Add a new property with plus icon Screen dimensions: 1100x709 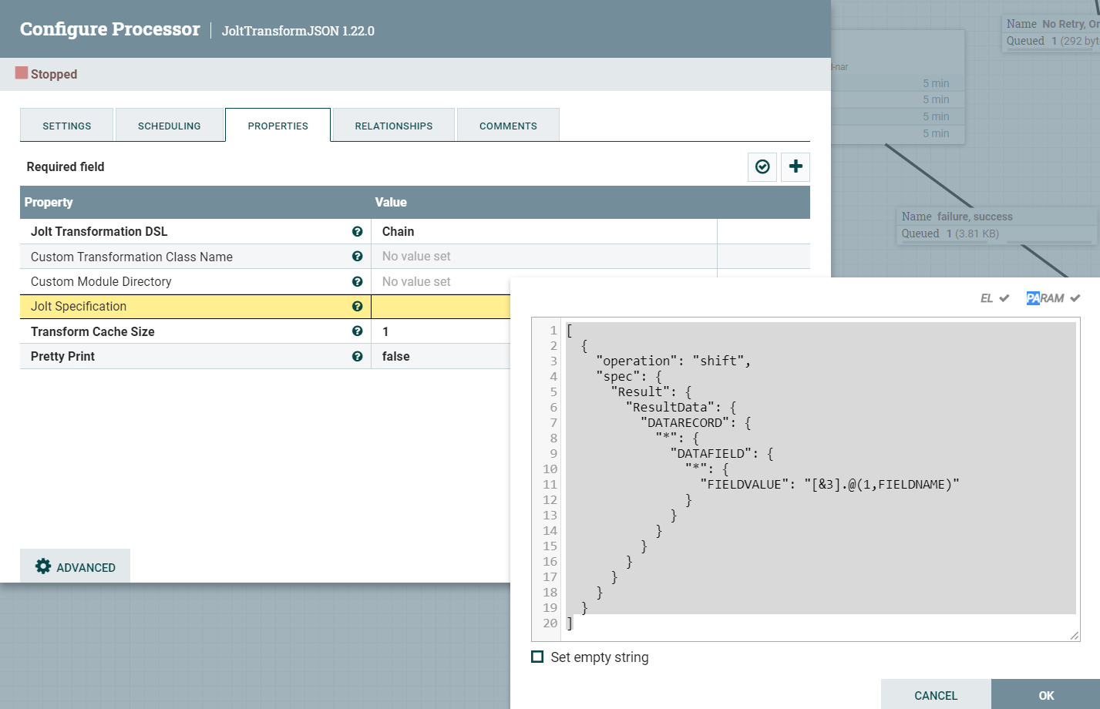click(x=796, y=167)
